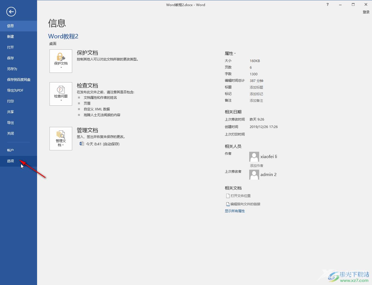The image size is (372, 285).
Task: Click the last modified value 昨天 9:26
Action: pos(257,119)
